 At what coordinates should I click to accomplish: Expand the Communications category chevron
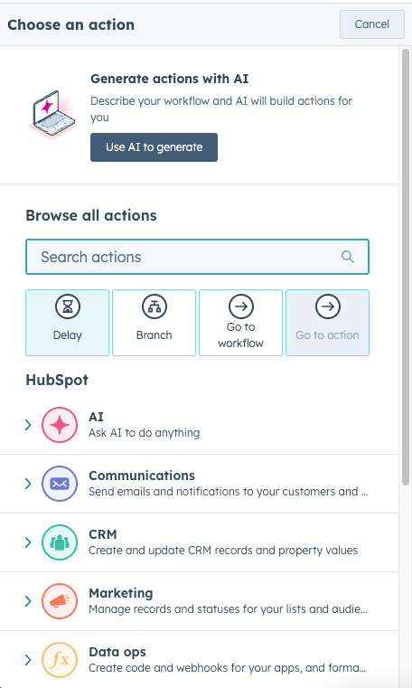pos(28,484)
